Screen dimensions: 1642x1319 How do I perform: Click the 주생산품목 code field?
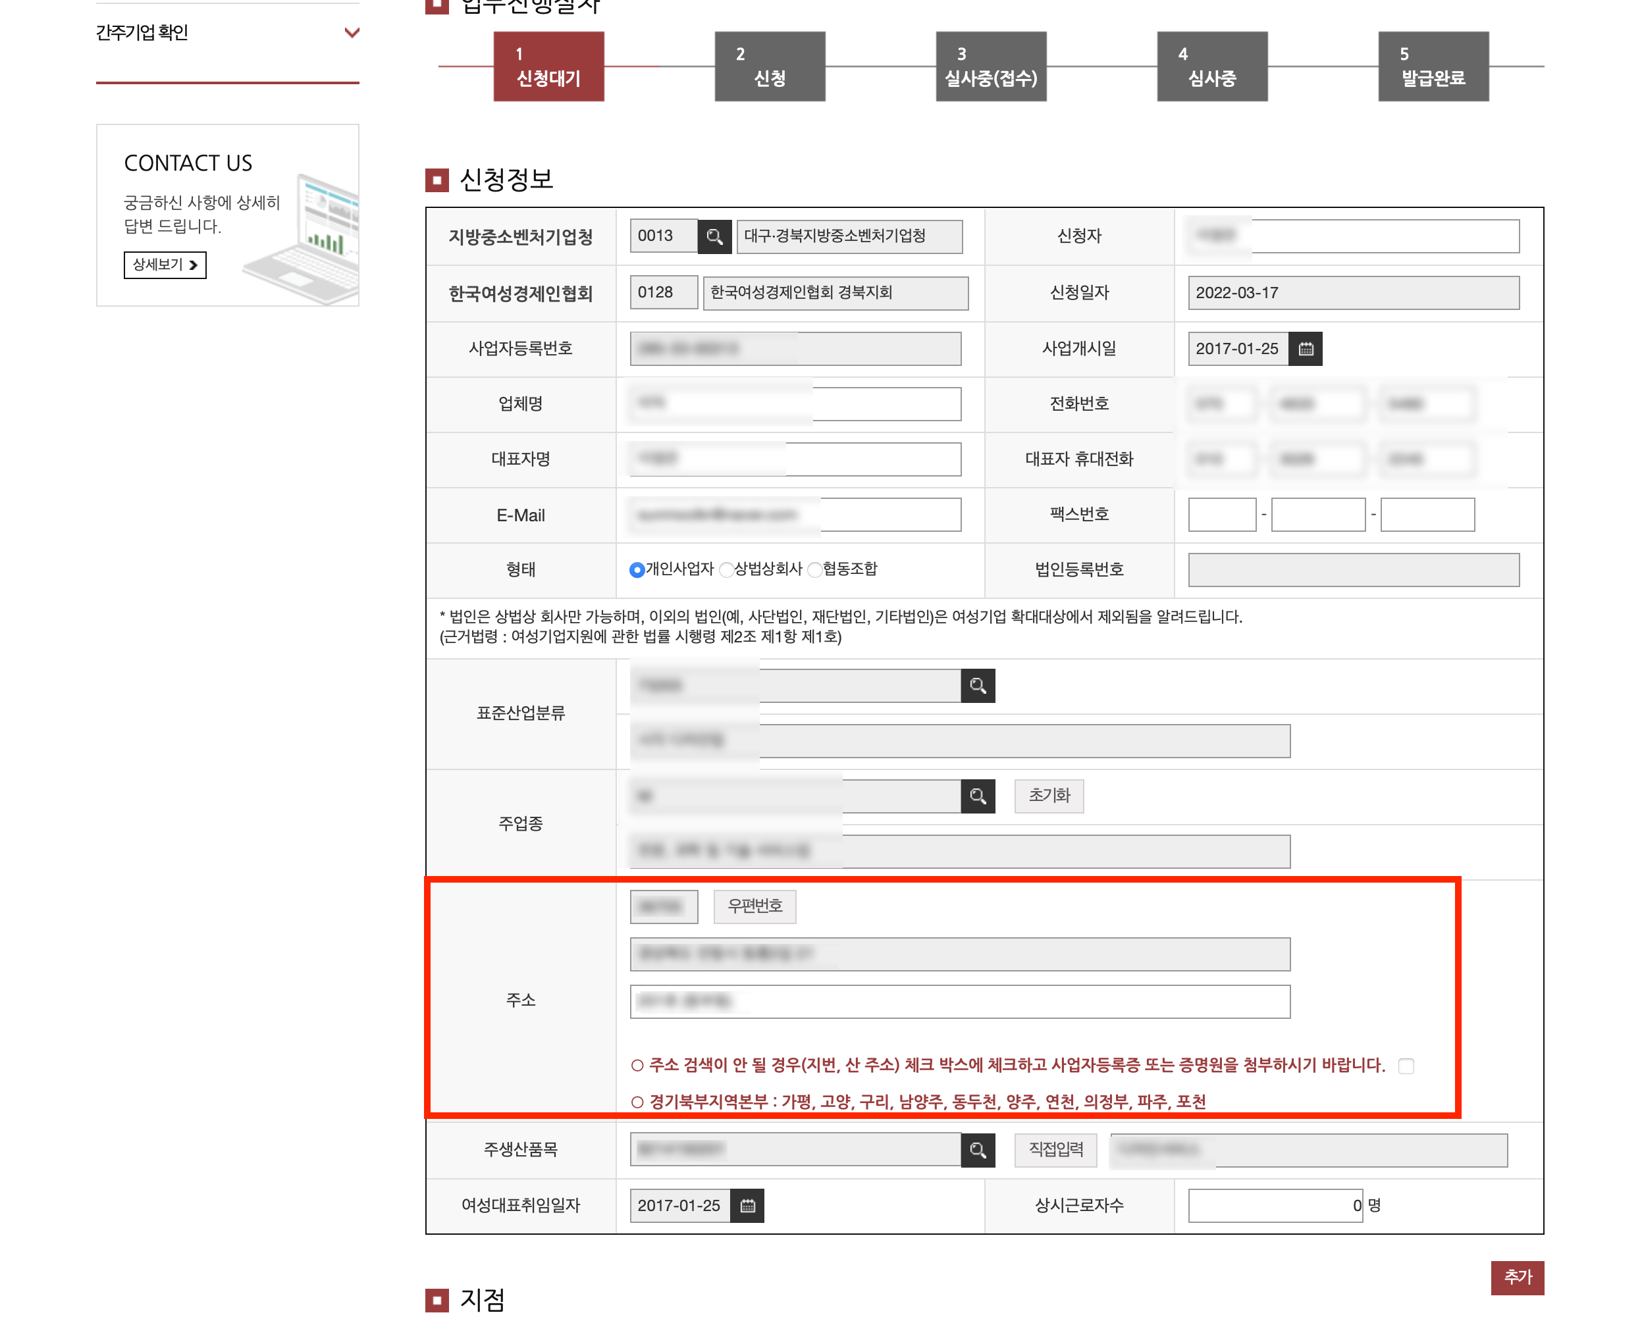(795, 1149)
